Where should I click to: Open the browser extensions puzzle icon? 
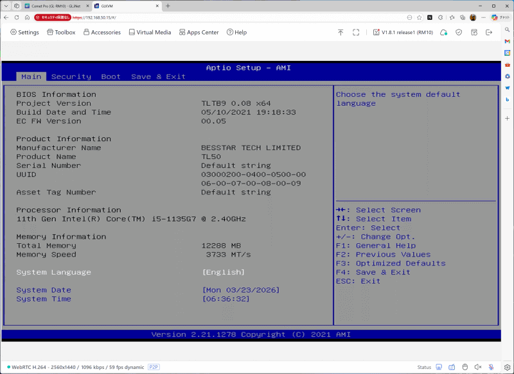(441, 17)
